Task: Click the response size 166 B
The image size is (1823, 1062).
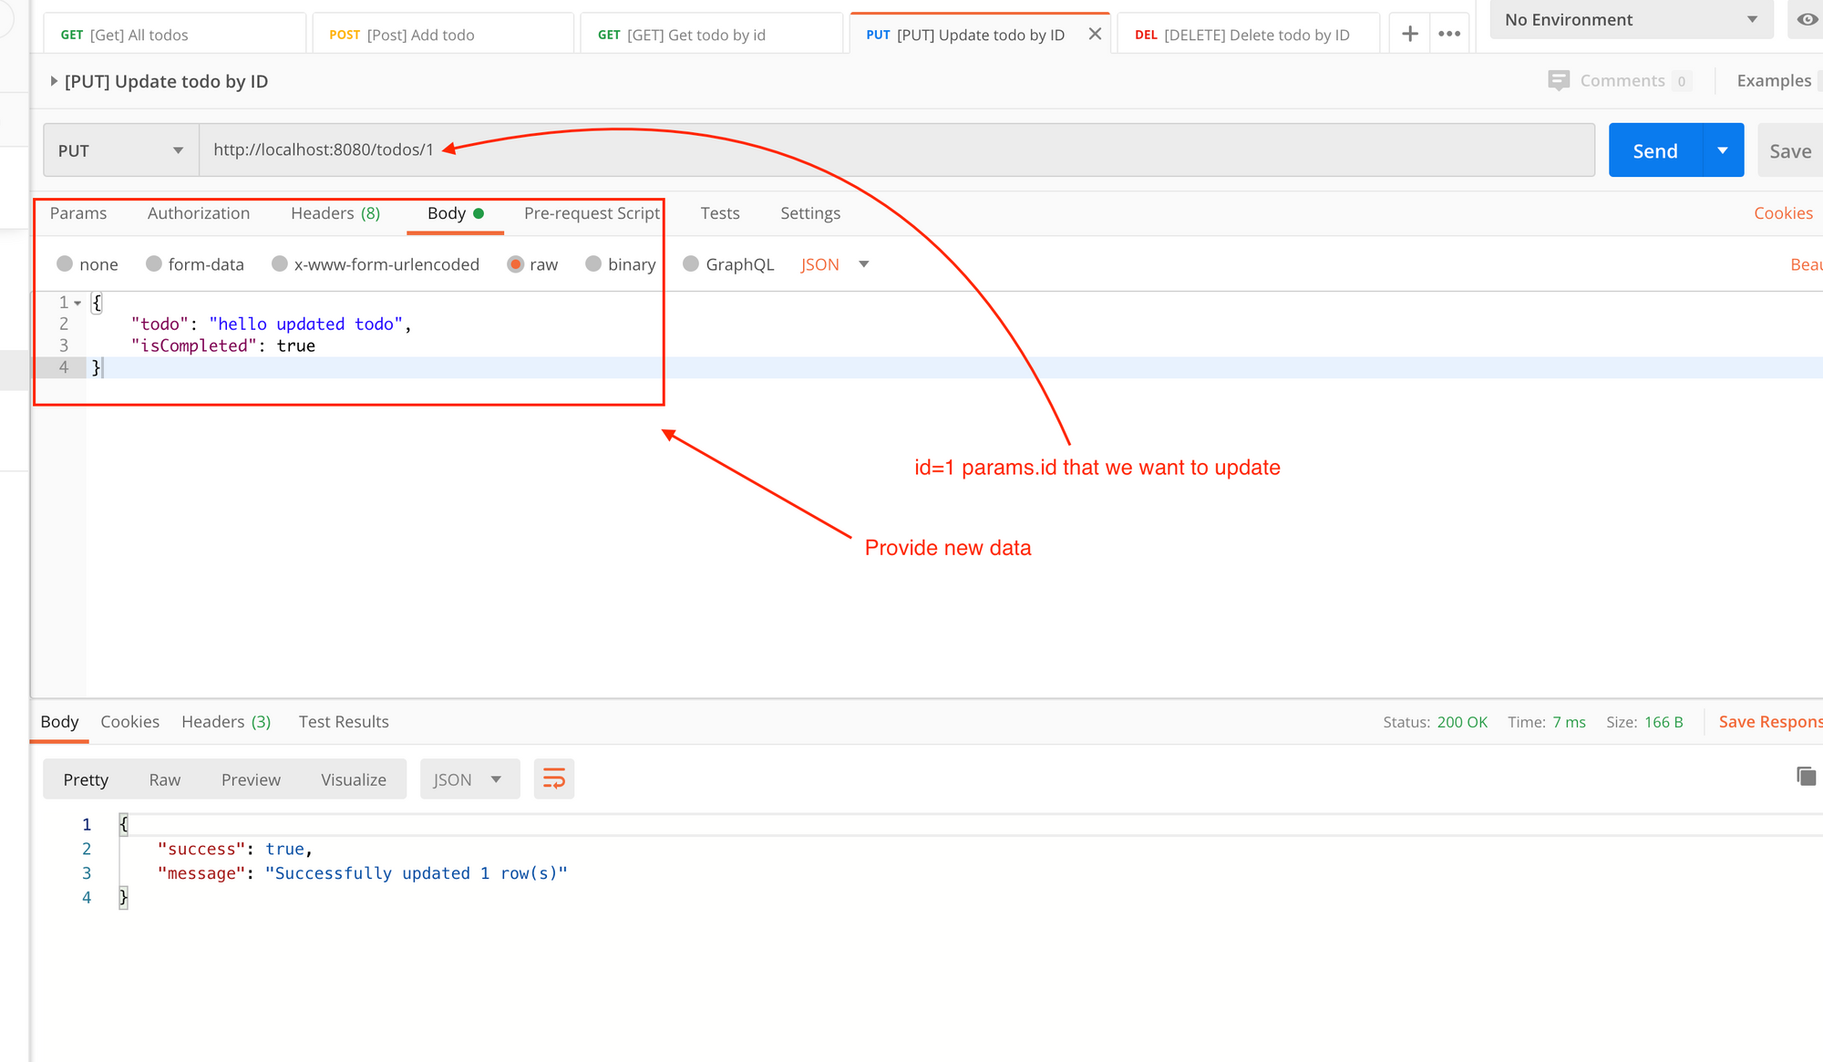Action: 1663,722
